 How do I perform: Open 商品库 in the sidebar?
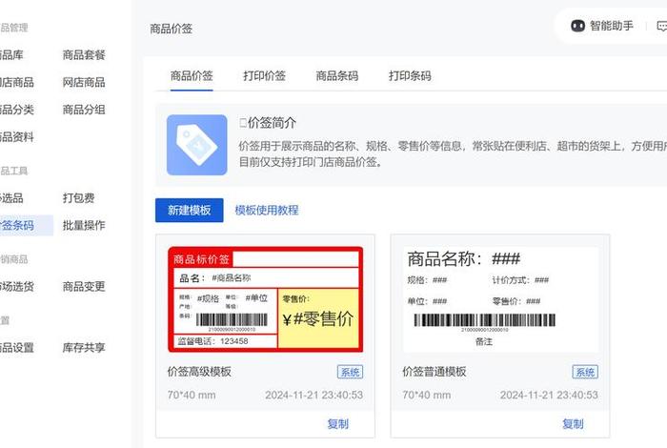pyautogui.click(x=11, y=55)
